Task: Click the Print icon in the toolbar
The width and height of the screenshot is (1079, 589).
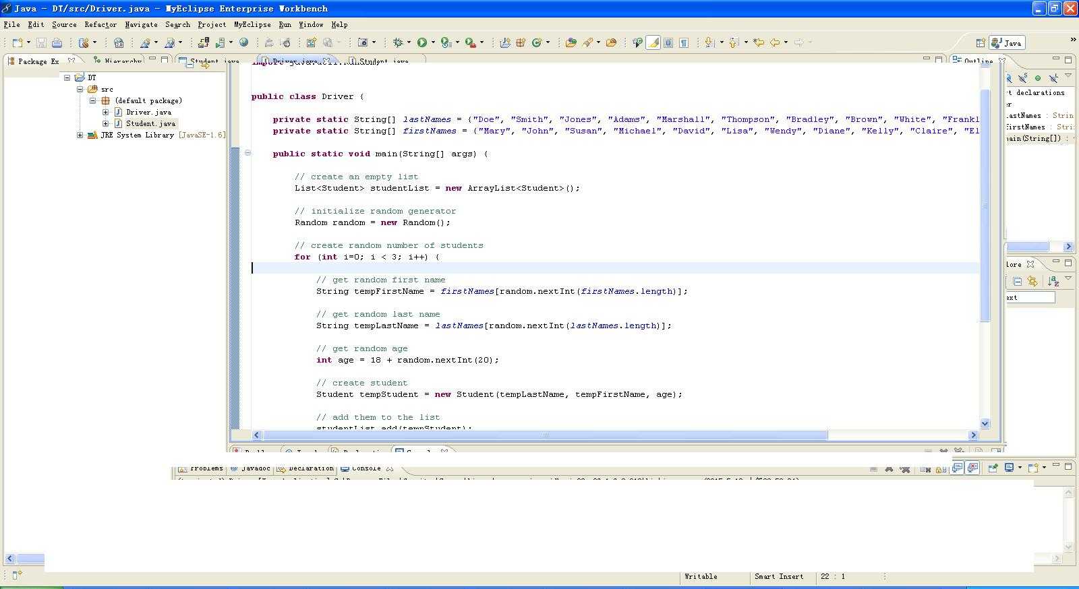Action: tap(57, 42)
